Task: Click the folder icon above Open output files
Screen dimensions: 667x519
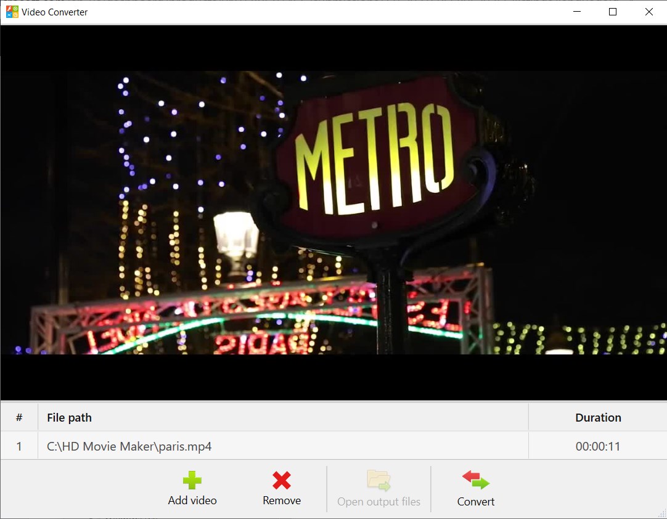Action: pos(378,480)
